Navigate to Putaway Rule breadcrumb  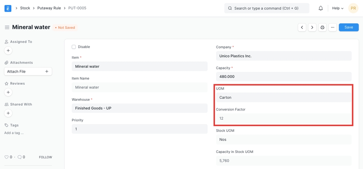click(x=49, y=8)
